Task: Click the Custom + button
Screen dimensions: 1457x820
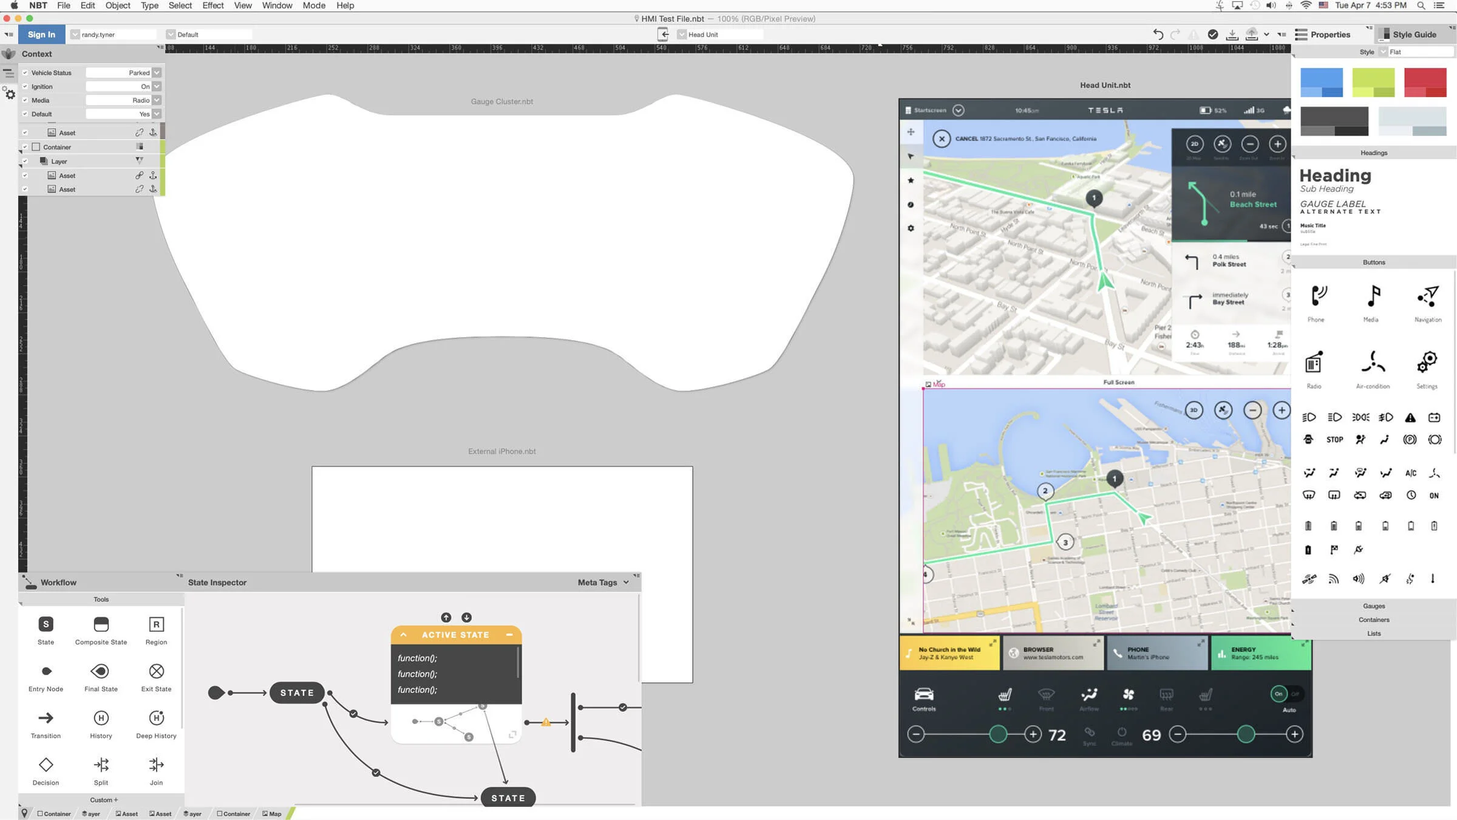Action: [x=104, y=800]
